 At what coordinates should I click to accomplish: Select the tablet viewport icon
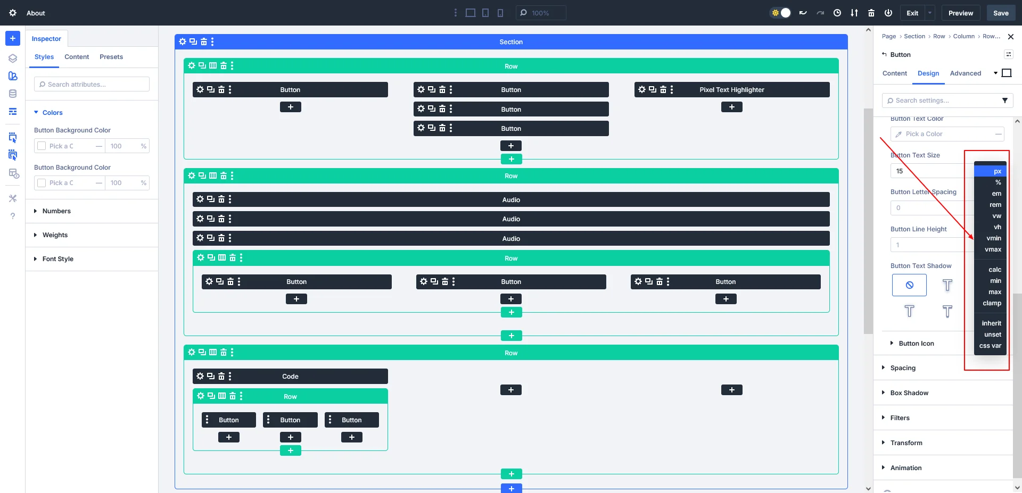point(485,13)
